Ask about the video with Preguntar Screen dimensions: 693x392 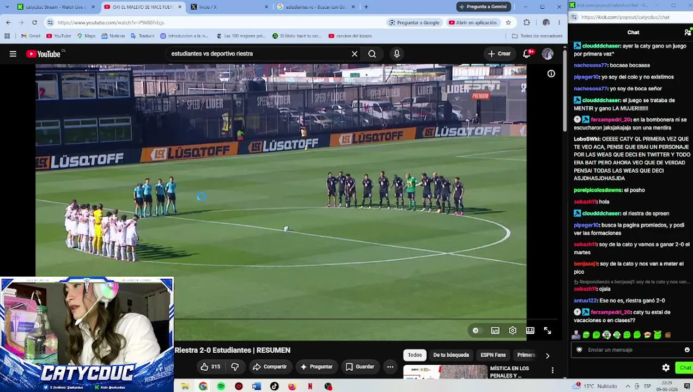pyautogui.click(x=316, y=367)
